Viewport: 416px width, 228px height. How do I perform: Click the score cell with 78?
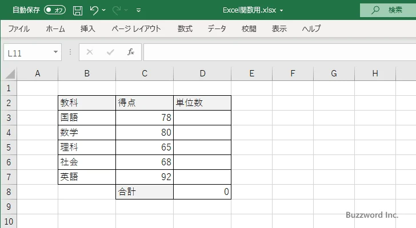coord(145,117)
